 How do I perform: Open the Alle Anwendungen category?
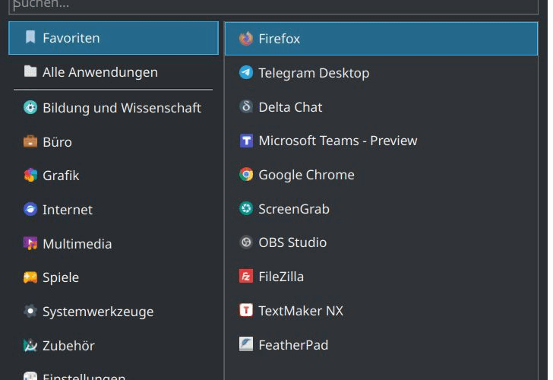(114, 72)
